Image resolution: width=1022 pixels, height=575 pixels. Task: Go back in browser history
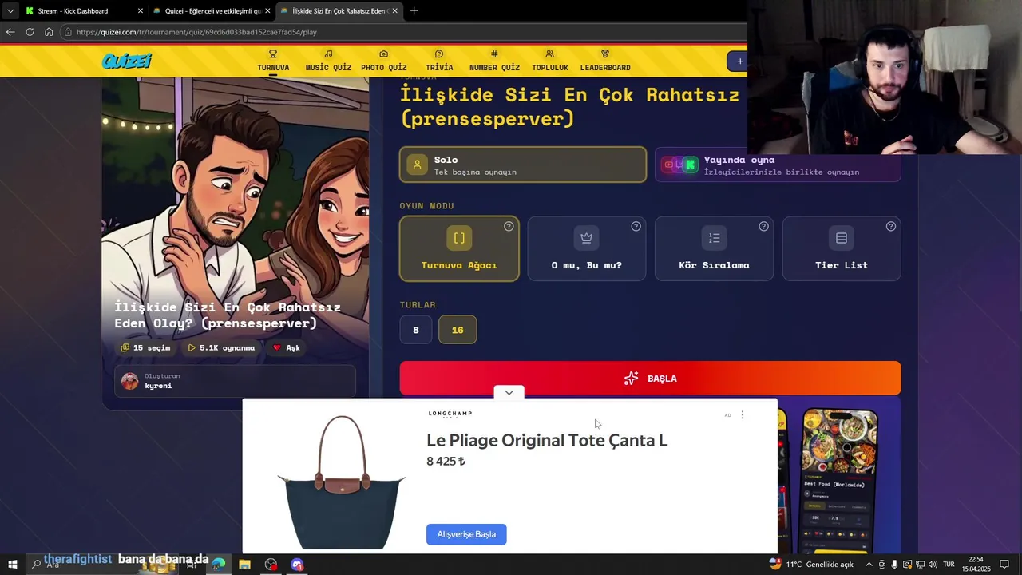[10, 32]
